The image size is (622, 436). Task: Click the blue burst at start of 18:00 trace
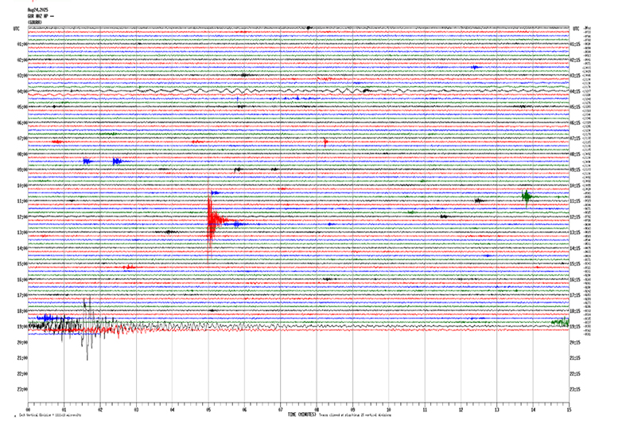[45, 317]
